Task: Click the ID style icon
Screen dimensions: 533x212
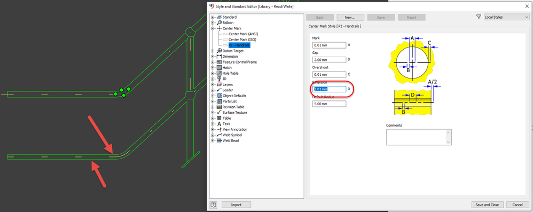Action: pyautogui.click(x=219, y=79)
